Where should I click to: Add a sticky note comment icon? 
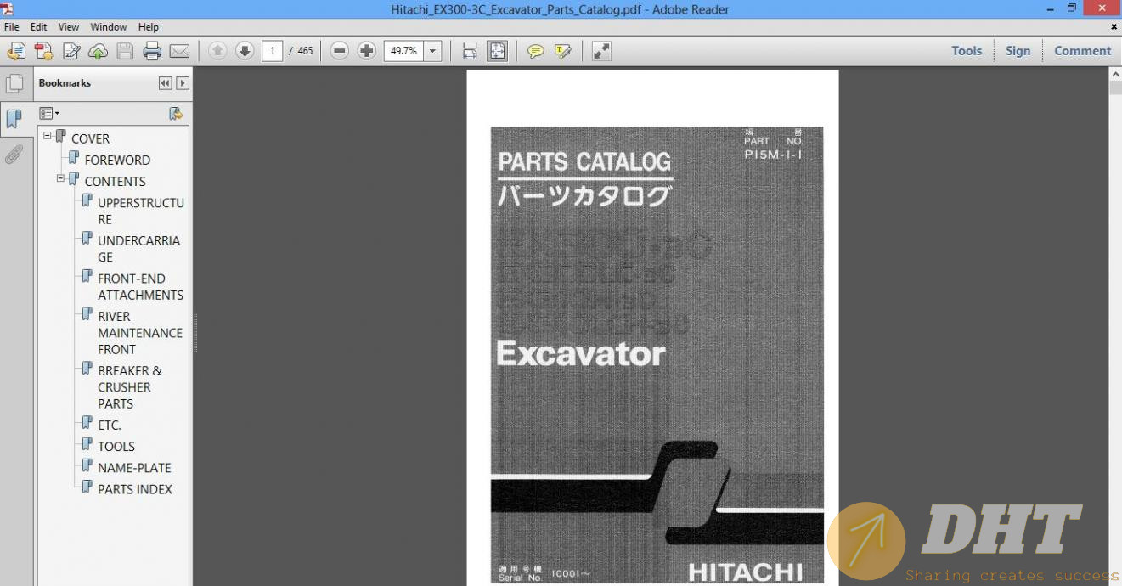[535, 51]
